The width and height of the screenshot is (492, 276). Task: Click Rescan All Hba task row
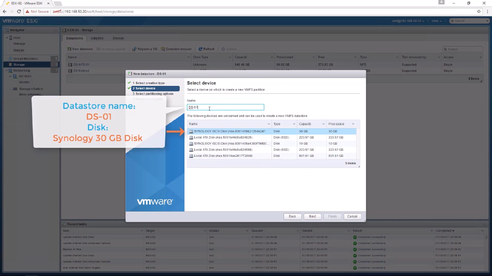pos(273,250)
